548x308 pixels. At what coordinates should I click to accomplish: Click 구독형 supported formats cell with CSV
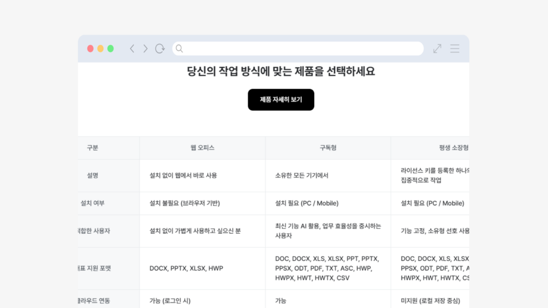click(327, 268)
